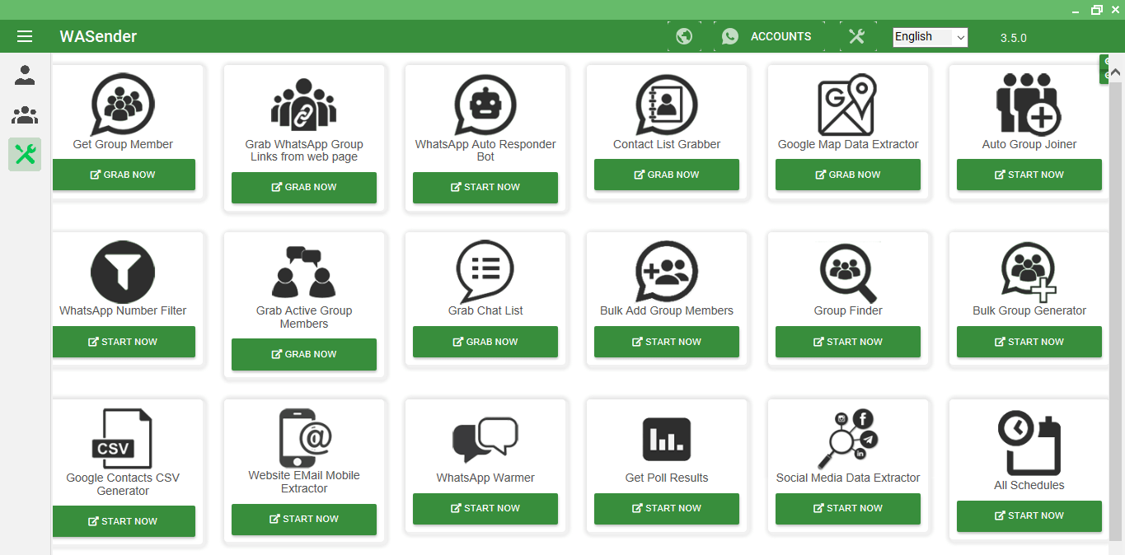The width and height of the screenshot is (1125, 555).
Task: Open the green tools sidebar icon
Action: [25, 154]
